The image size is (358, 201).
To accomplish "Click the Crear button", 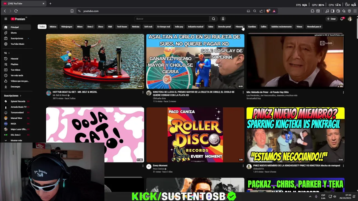I will [x=331, y=19].
